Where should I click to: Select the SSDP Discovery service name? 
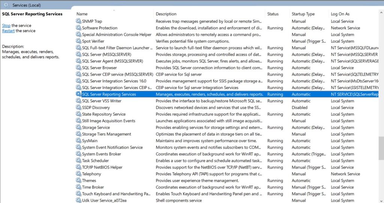click(96, 107)
